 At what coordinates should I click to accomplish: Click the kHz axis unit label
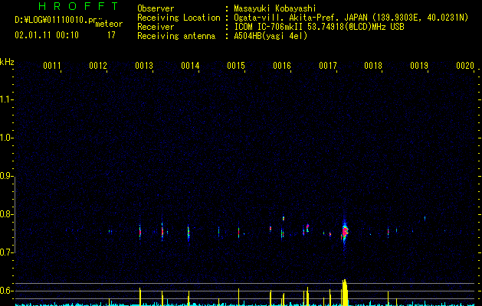coord(7,62)
